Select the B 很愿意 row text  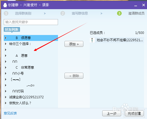click(x=23, y=38)
